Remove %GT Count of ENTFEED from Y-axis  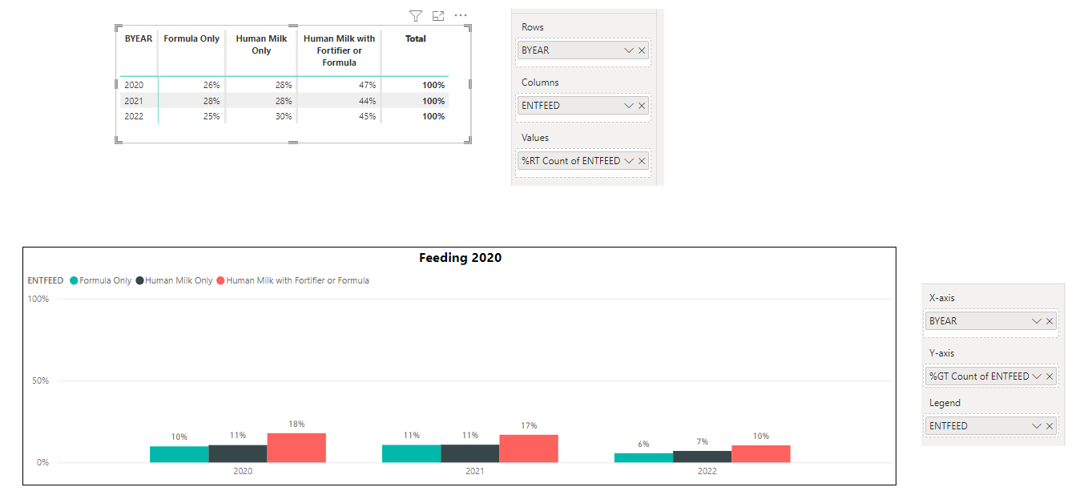(1050, 376)
